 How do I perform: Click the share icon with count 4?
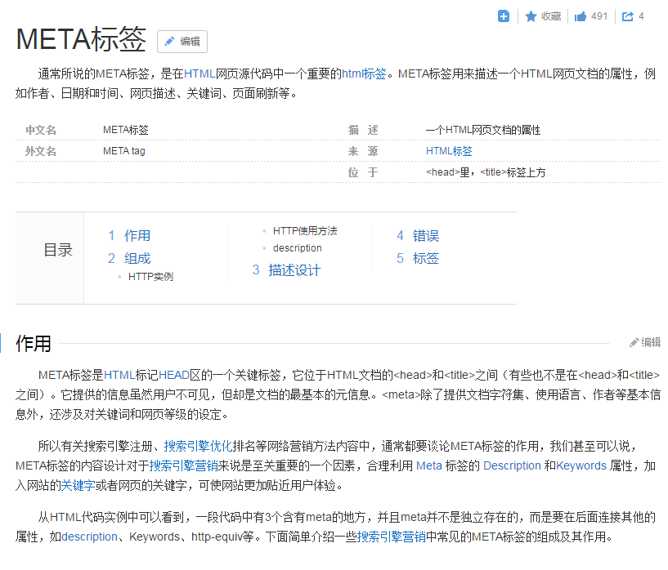[x=633, y=16]
